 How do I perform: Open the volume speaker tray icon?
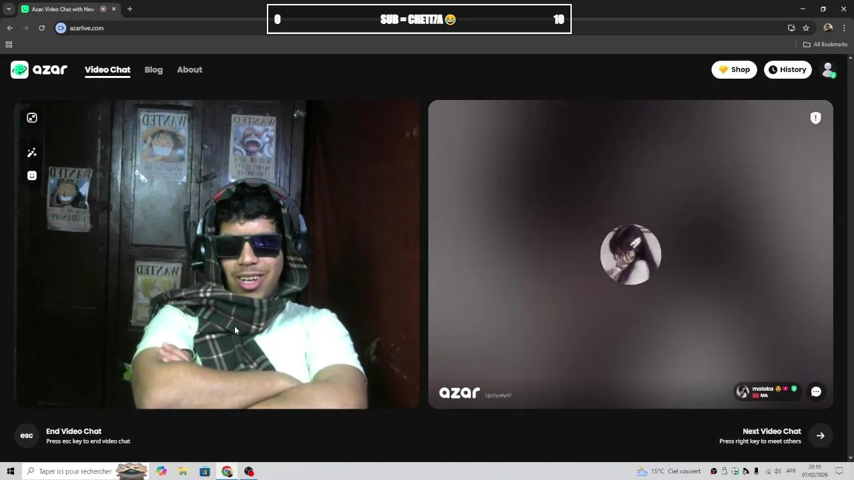[777, 471]
